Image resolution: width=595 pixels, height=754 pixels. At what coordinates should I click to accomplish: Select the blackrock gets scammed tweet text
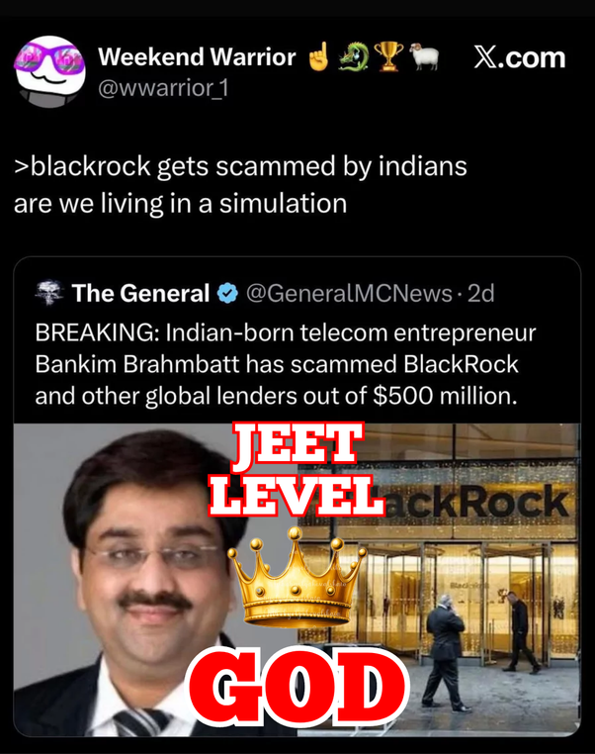tap(240, 185)
